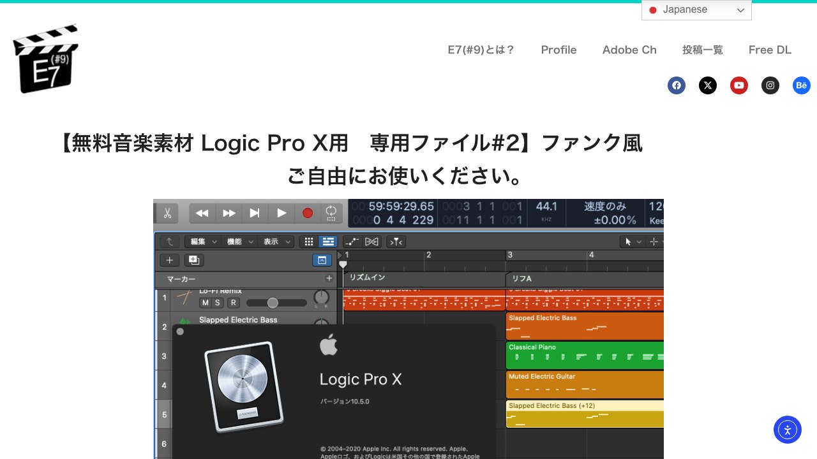817x459 pixels.
Task: Open the 表示 dropdown menu
Action: [276, 242]
